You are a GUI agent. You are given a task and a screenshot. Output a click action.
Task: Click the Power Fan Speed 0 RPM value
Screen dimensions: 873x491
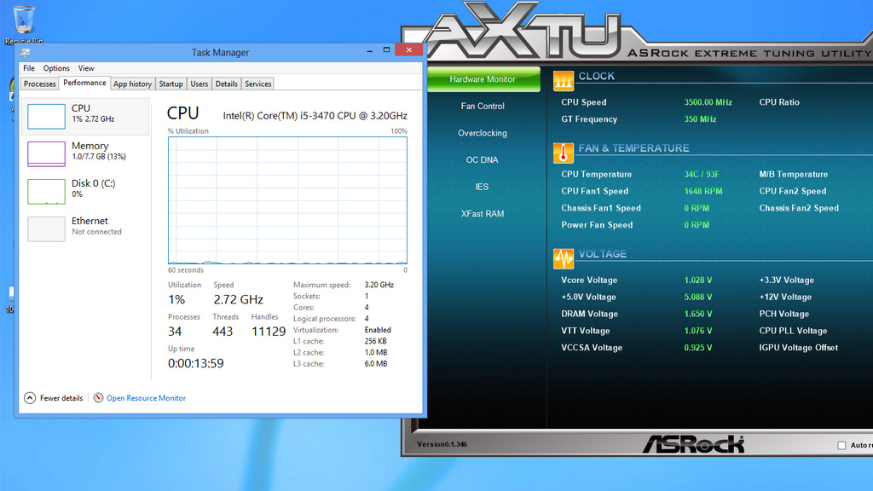click(x=697, y=225)
